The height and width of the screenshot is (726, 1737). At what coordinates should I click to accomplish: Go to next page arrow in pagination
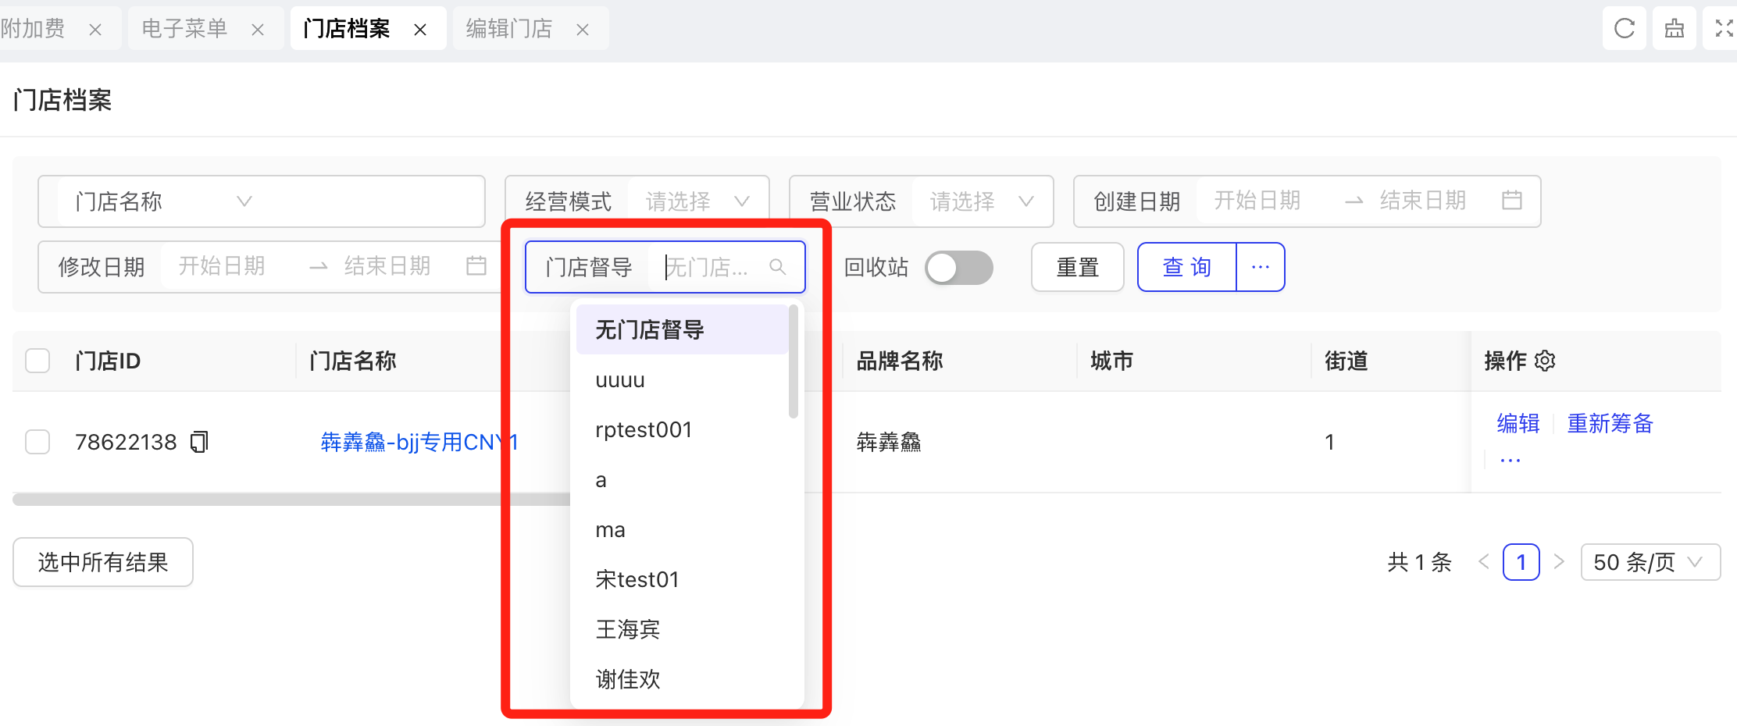(1559, 562)
